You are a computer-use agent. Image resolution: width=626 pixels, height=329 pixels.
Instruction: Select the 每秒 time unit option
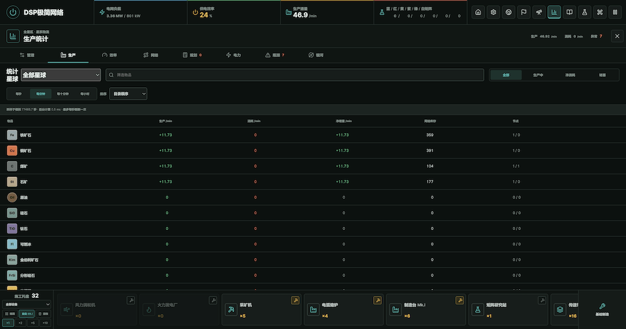(x=18, y=94)
